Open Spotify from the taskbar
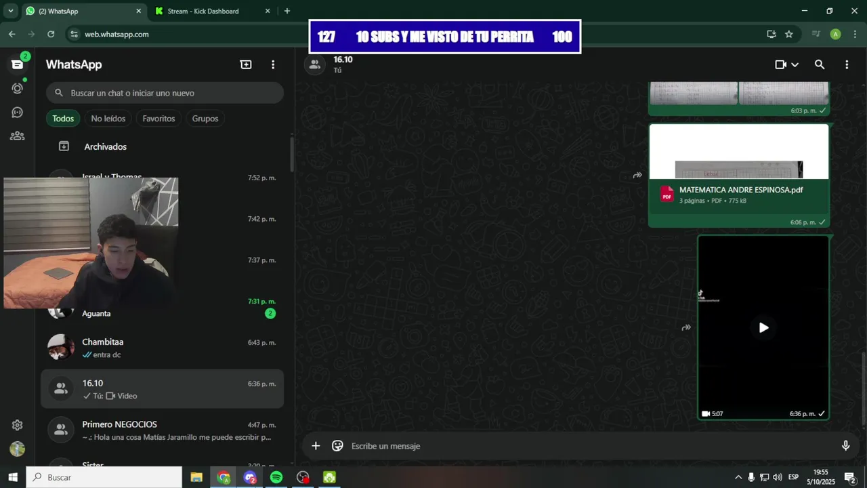 click(276, 477)
